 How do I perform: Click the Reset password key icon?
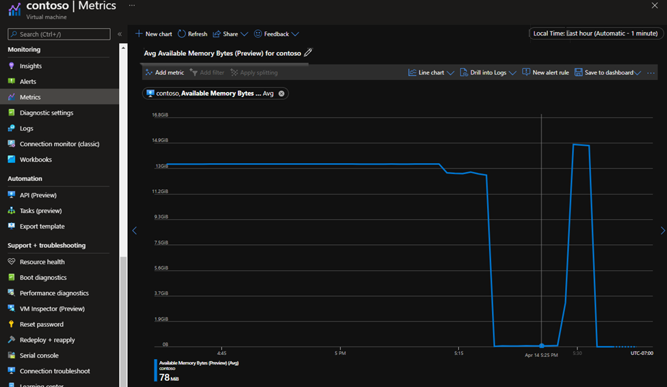12,324
